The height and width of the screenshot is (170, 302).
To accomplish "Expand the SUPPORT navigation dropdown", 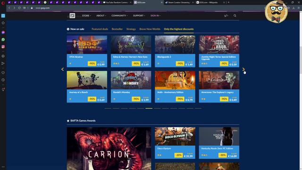I will click(x=139, y=16).
